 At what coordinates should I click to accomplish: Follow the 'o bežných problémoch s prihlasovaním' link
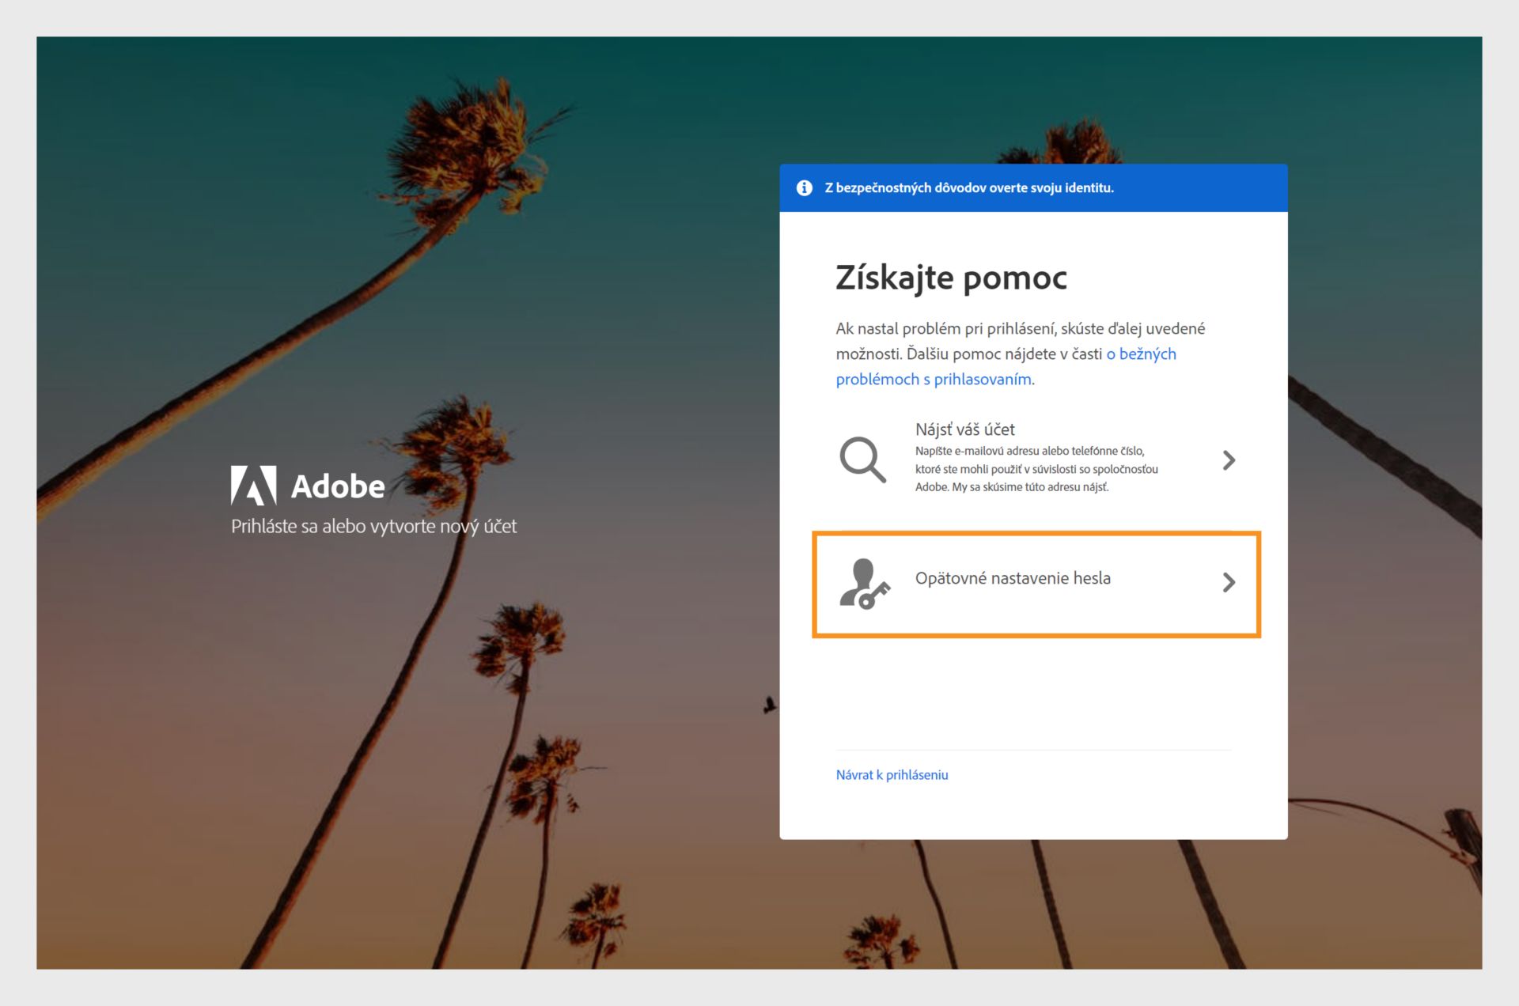pos(1006,366)
